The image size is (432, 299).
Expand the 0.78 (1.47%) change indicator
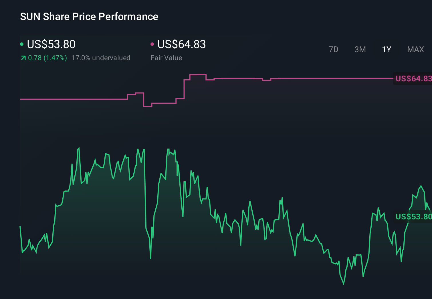(47, 58)
